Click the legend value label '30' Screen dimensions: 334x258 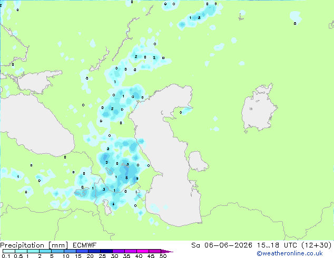click(x=114, y=256)
